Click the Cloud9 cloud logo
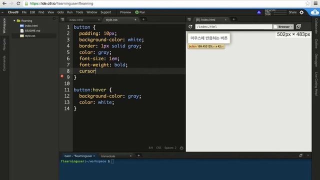The width and height of the screenshot is (320, 180). [x=314, y=12]
